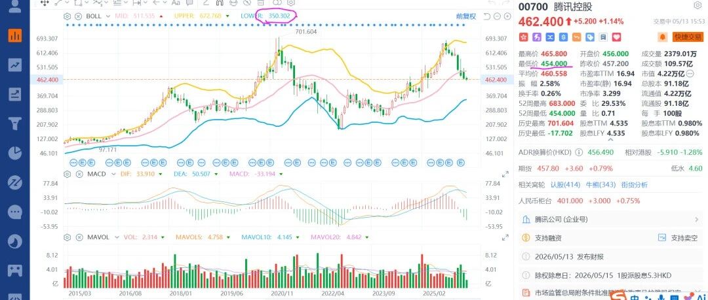708x300 pixels.
Task: Click the MAVOL5 value dropdown arrow
Action: tap(227, 237)
